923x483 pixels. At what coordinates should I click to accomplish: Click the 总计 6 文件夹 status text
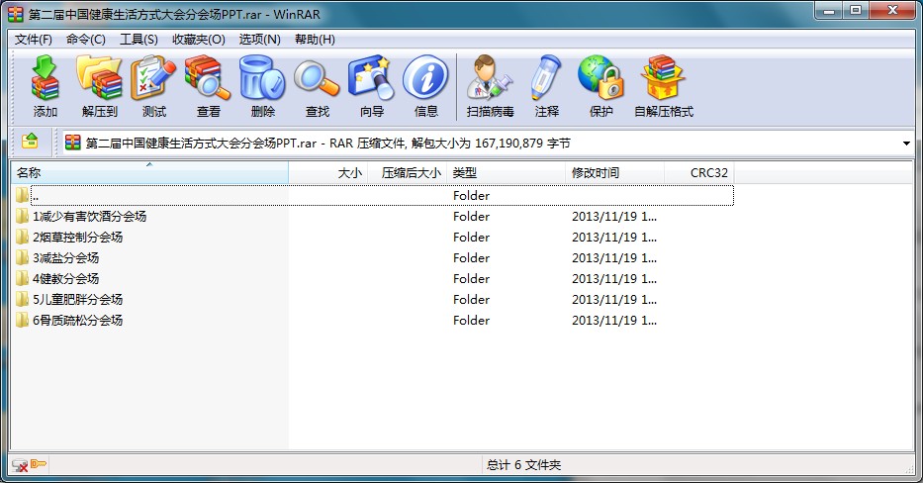tap(524, 465)
